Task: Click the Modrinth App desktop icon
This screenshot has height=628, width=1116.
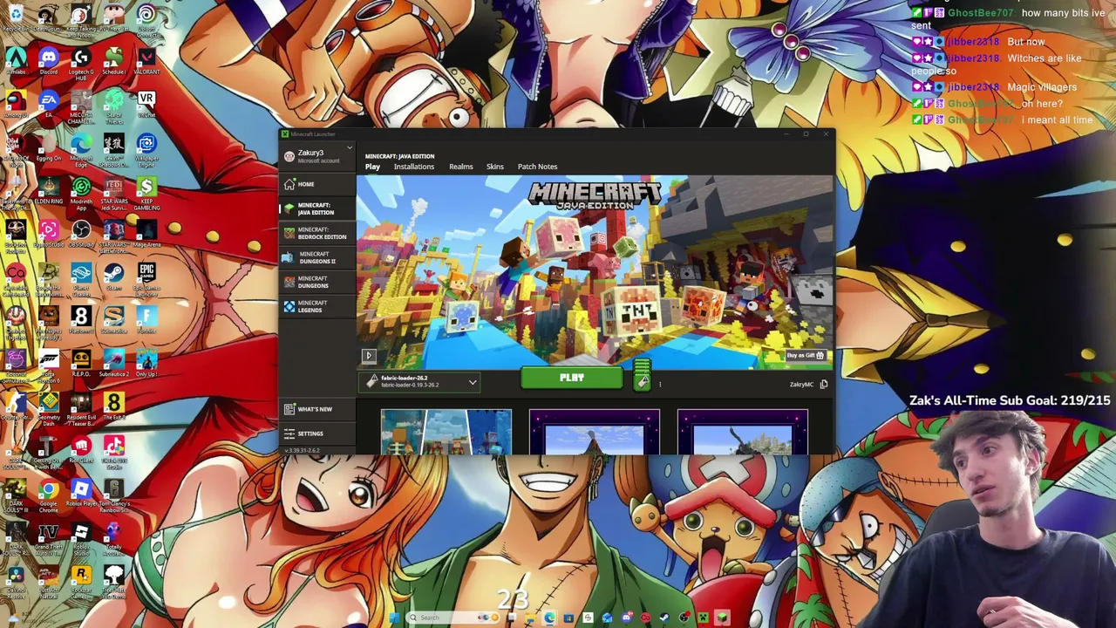Action: pyautogui.click(x=81, y=193)
